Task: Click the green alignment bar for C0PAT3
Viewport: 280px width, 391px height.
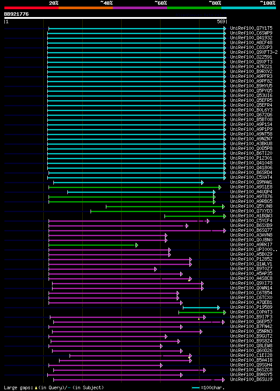Action: 203,312
